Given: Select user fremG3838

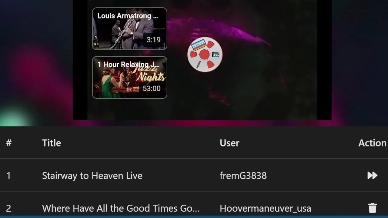Looking at the screenshot, I should click(x=243, y=176).
